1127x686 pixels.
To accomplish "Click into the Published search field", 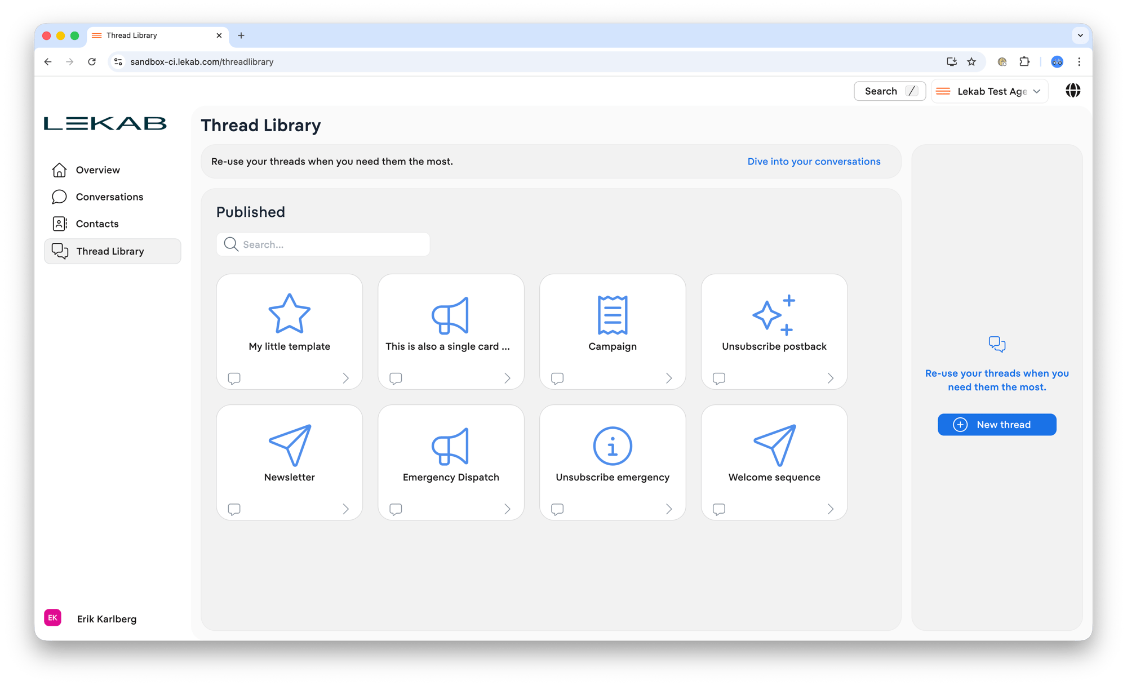I will pyautogui.click(x=322, y=244).
